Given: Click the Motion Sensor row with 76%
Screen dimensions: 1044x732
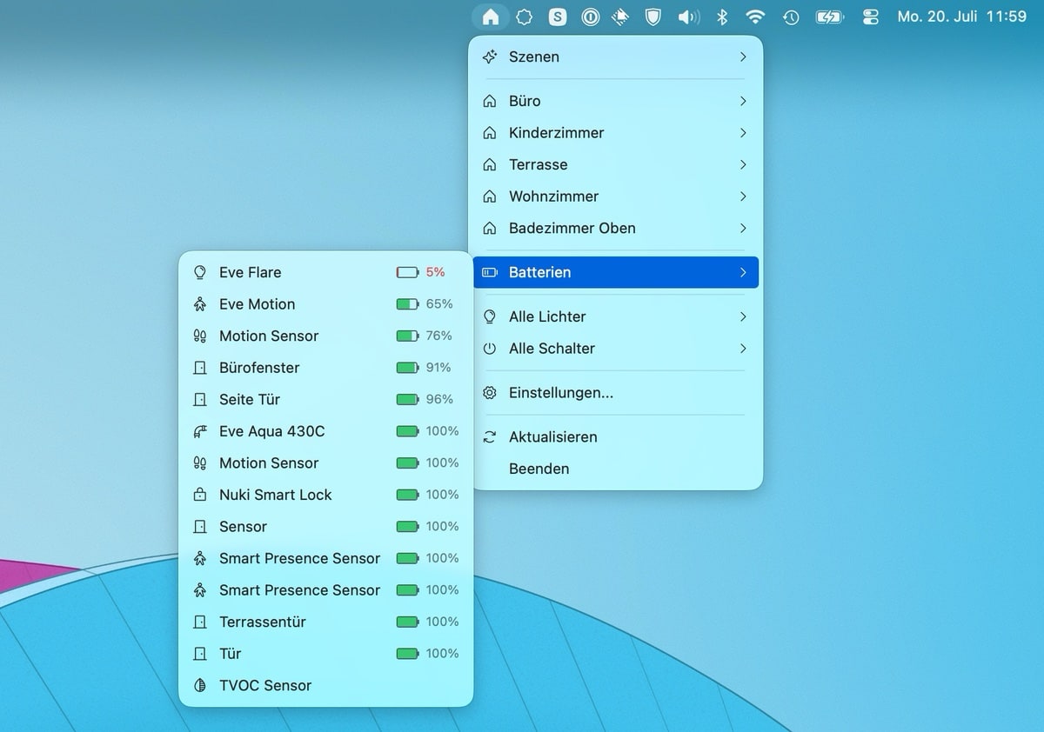Looking at the screenshot, I should pos(326,336).
